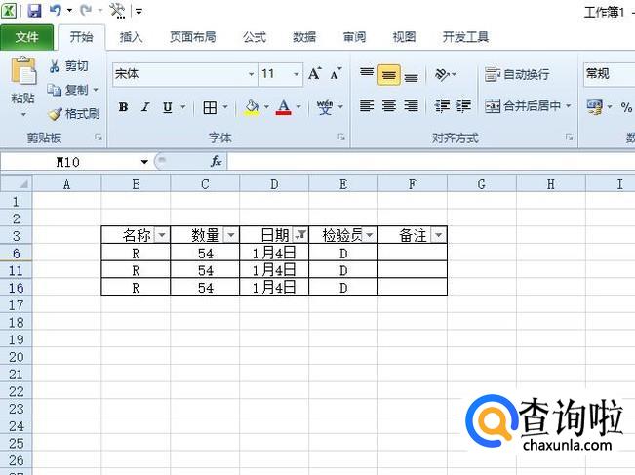This screenshot has height=475, width=635.
Task: Expand the Merge & Center (合并后居中) arrow
Action: 569,106
